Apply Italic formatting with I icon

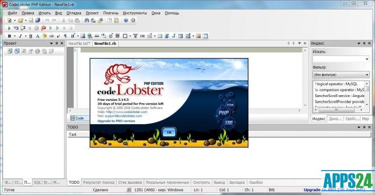click(20, 36)
